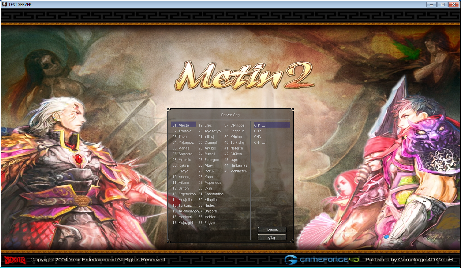Maximize the TEST SERVER window
The width and height of the screenshot is (461, 268).
442,4
